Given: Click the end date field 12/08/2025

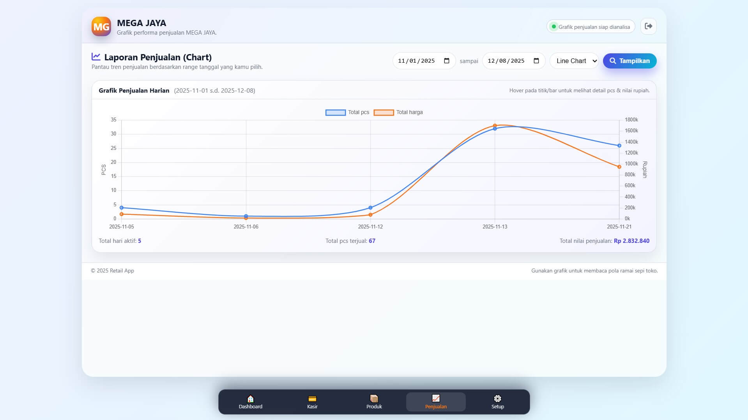Looking at the screenshot, I should (506, 61).
